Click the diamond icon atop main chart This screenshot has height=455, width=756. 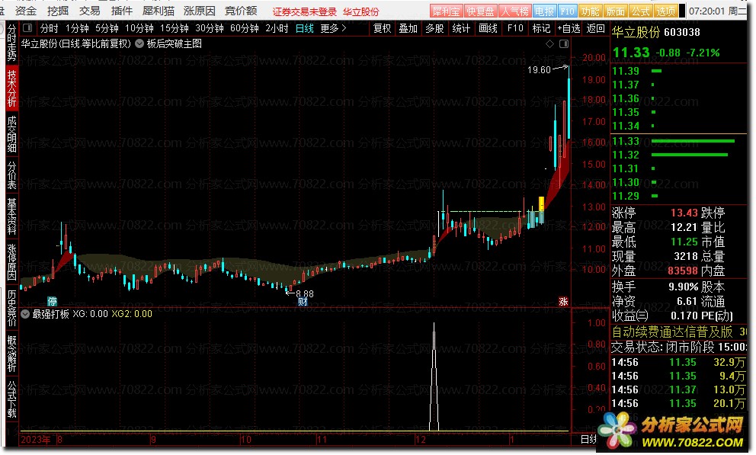click(x=549, y=44)
